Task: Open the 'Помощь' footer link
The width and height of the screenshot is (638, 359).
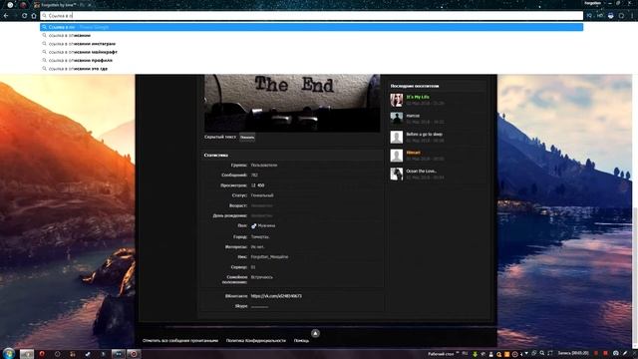Action: [301, 341]
